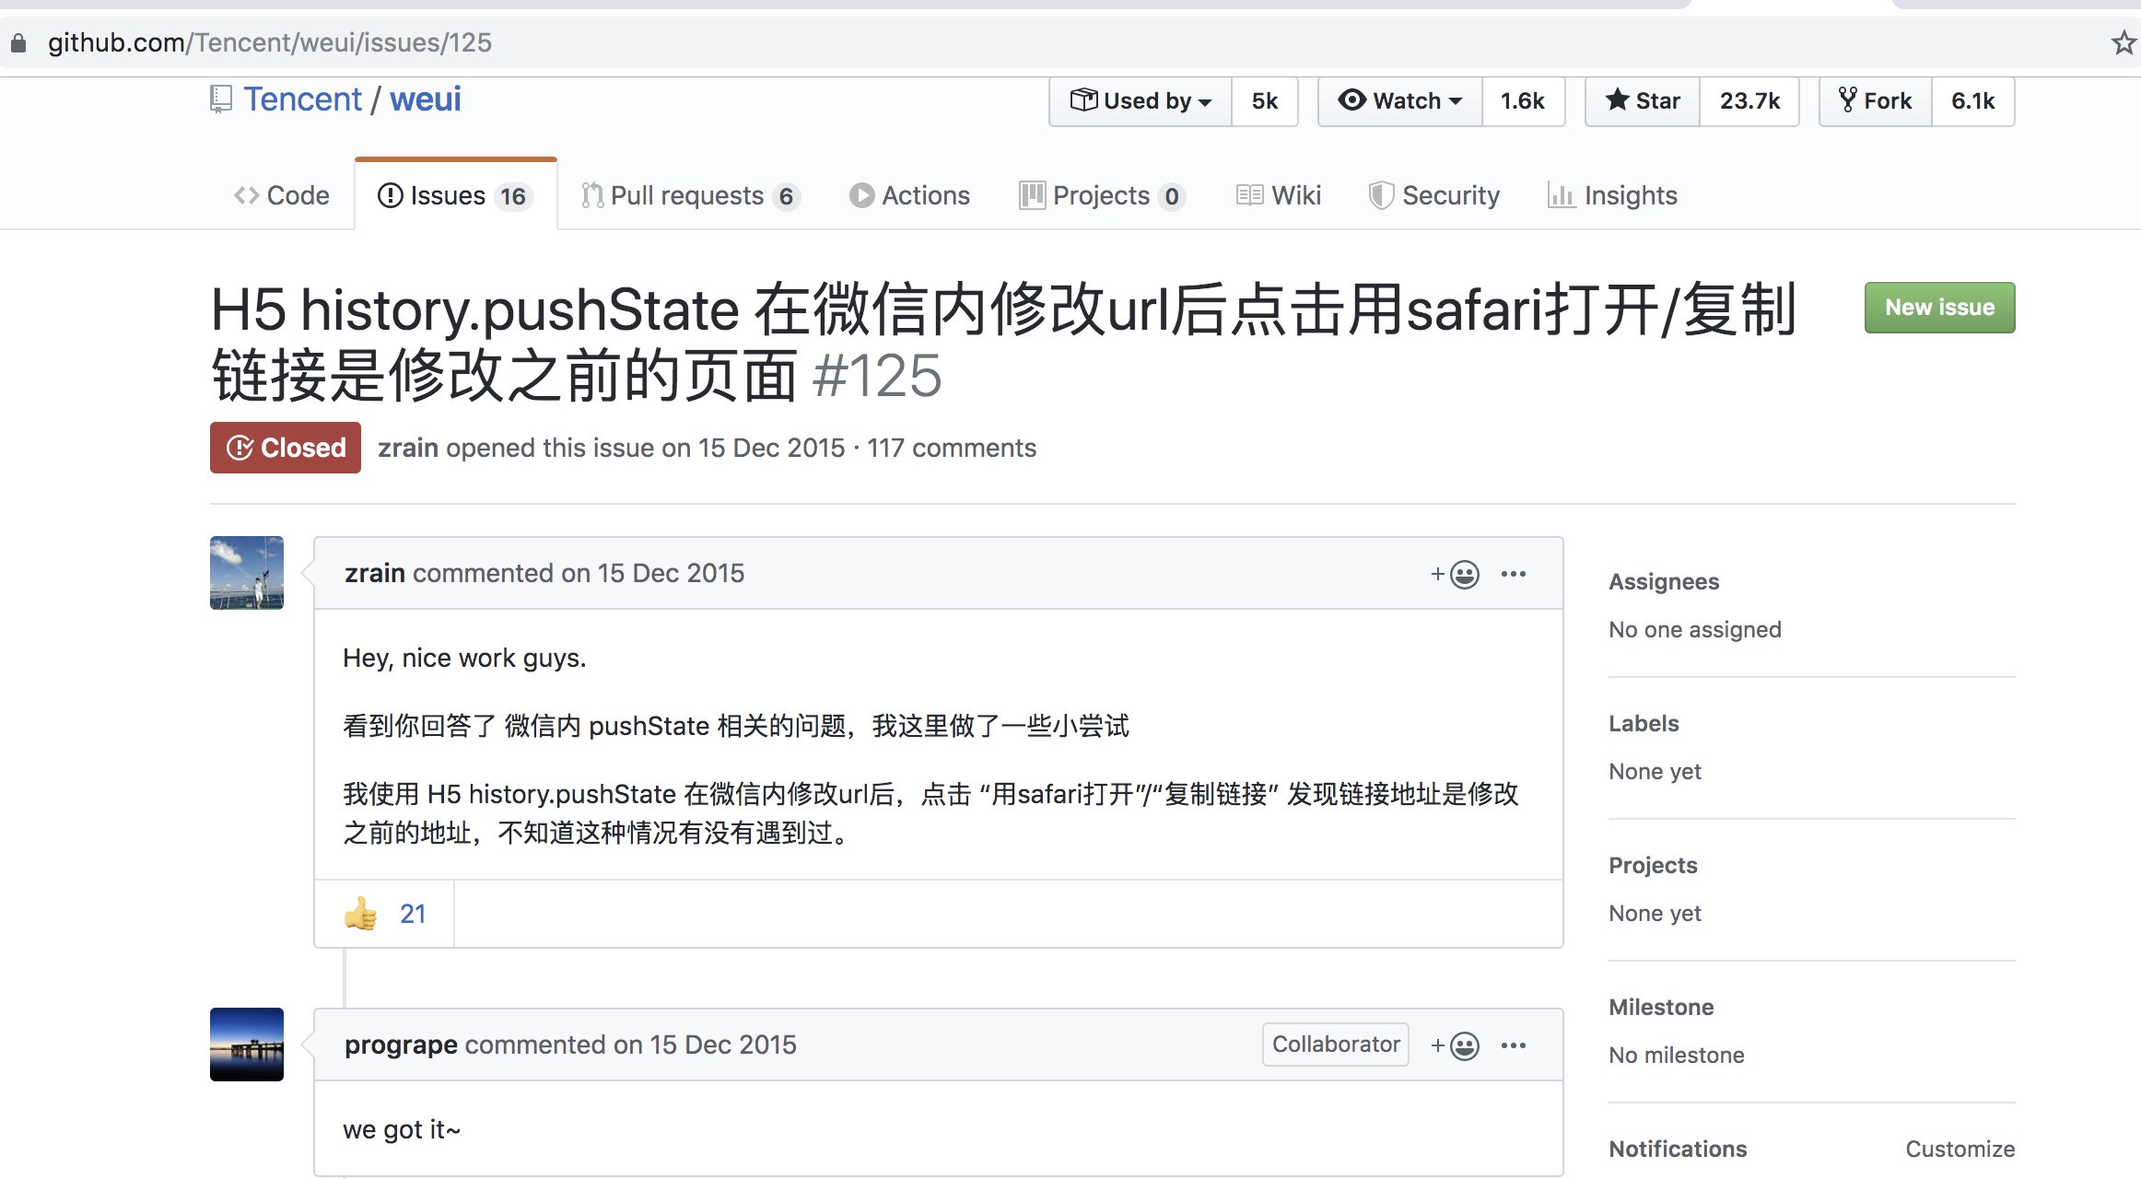View the Insights tab
This screenshot has width=2141, height=1179.
click(1613, 195)
